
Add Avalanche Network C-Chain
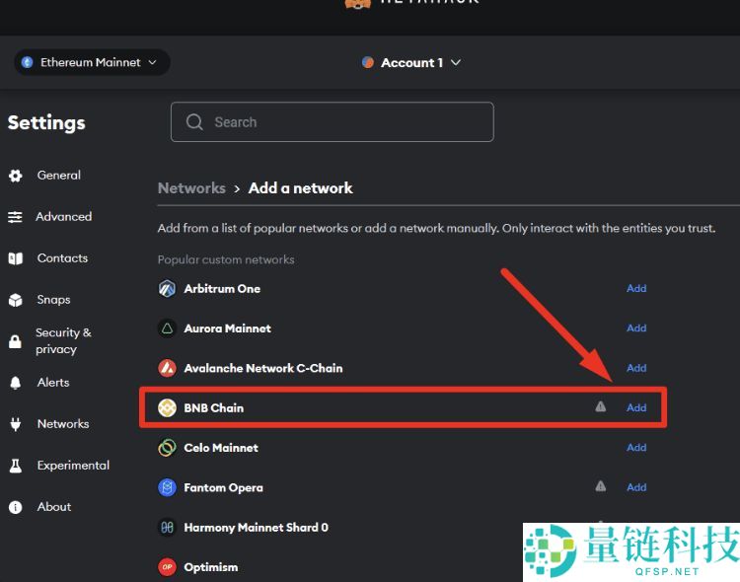636,368
